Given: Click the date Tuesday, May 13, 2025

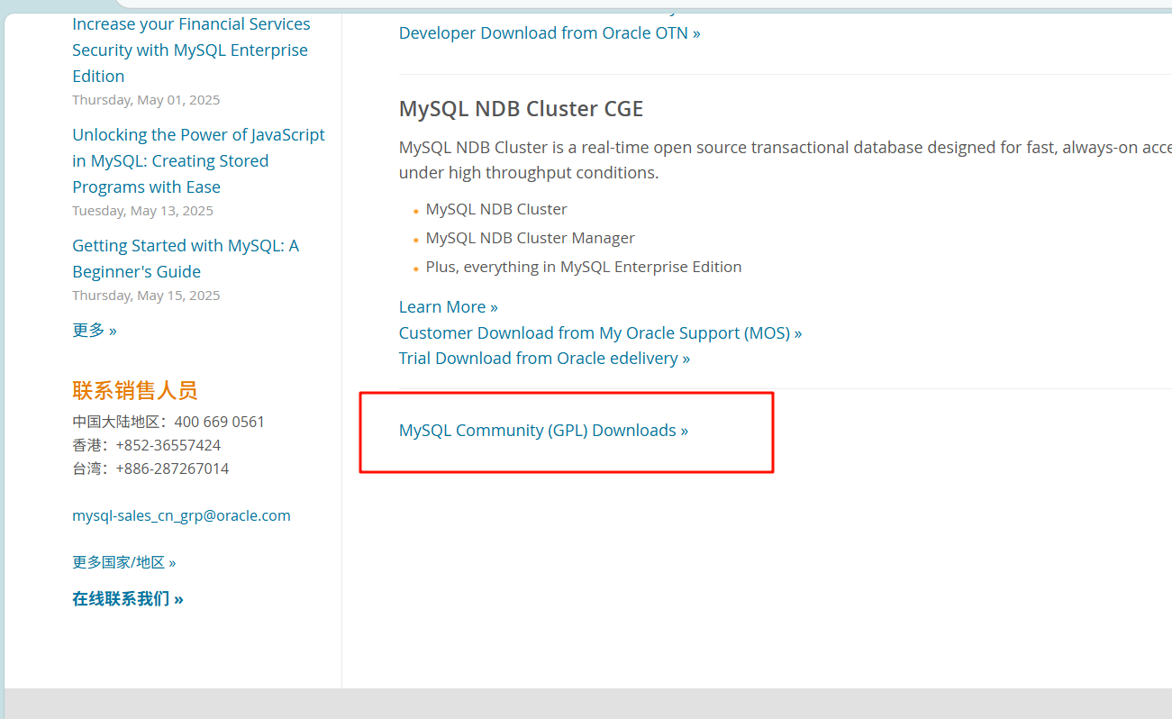Looking at the screenshot, I should point(142,211).
